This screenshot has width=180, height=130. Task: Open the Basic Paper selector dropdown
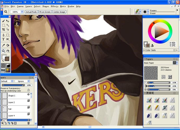pyautogui.click(x=177, y=63)
